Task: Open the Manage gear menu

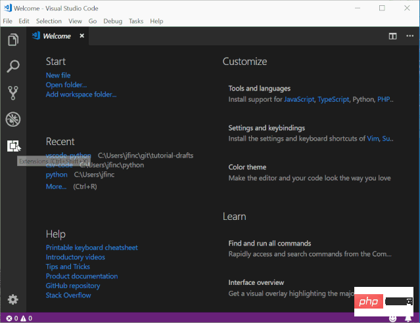Action: click(13, 299)
